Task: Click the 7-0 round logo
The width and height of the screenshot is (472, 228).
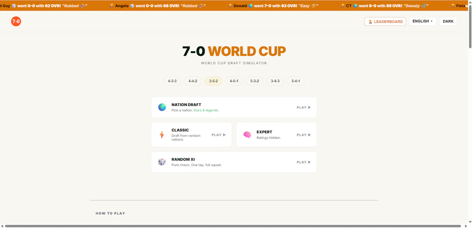Action: pos(16,21)
